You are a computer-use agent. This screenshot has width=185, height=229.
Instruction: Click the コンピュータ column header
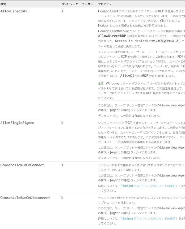point(69,4)
